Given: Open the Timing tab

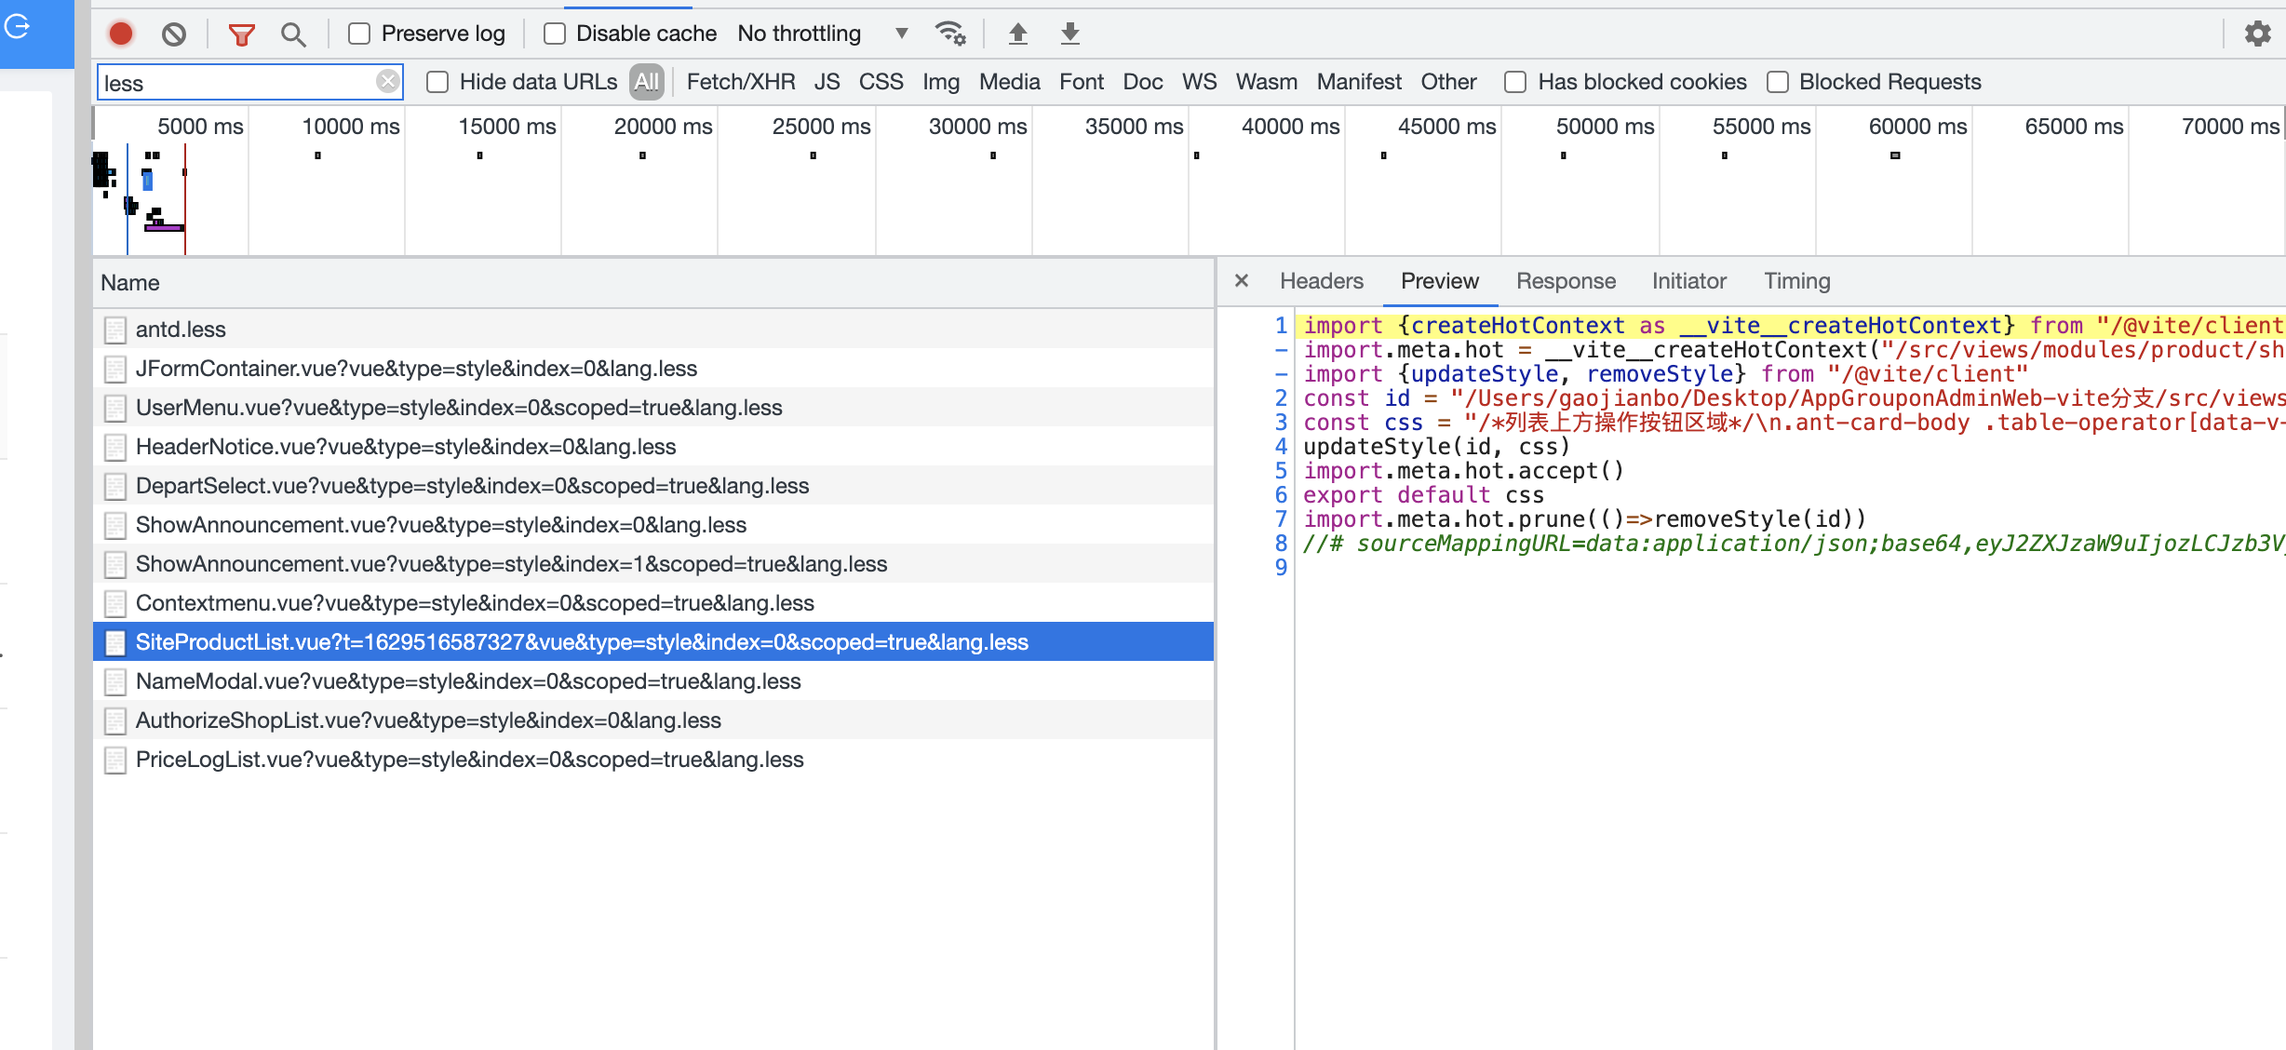Looking at the screenshot, I should pyautogui.click(x=1796, y=281).
